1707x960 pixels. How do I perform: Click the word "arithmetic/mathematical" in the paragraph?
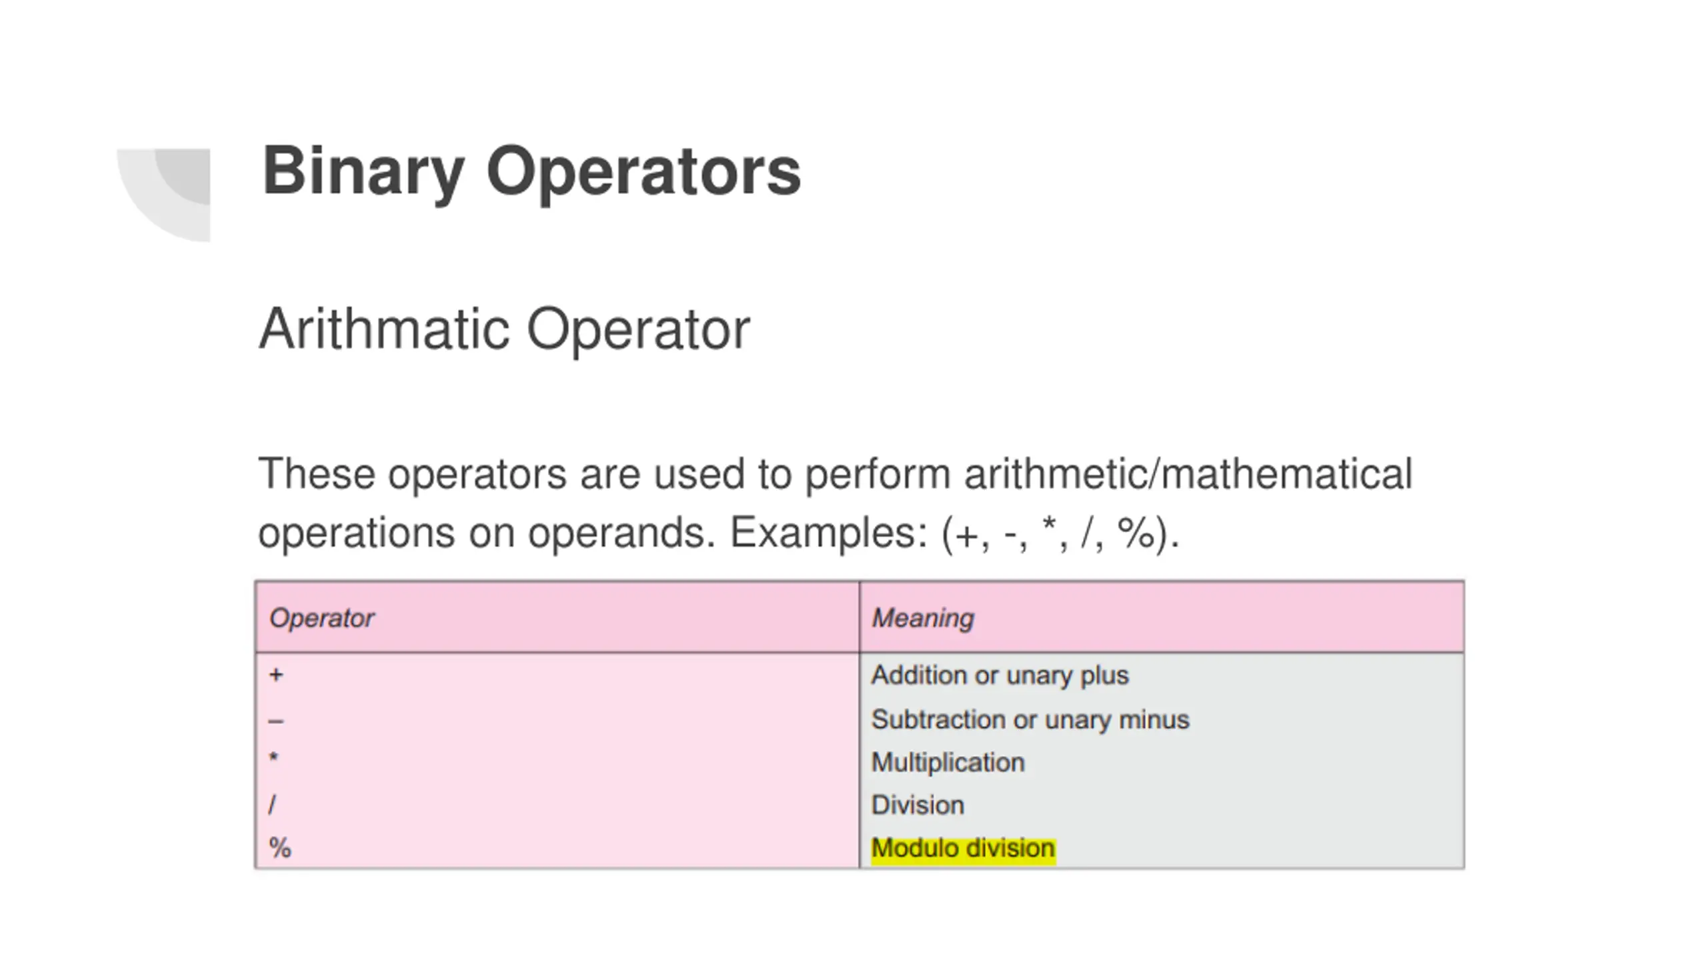(1188, 474)
